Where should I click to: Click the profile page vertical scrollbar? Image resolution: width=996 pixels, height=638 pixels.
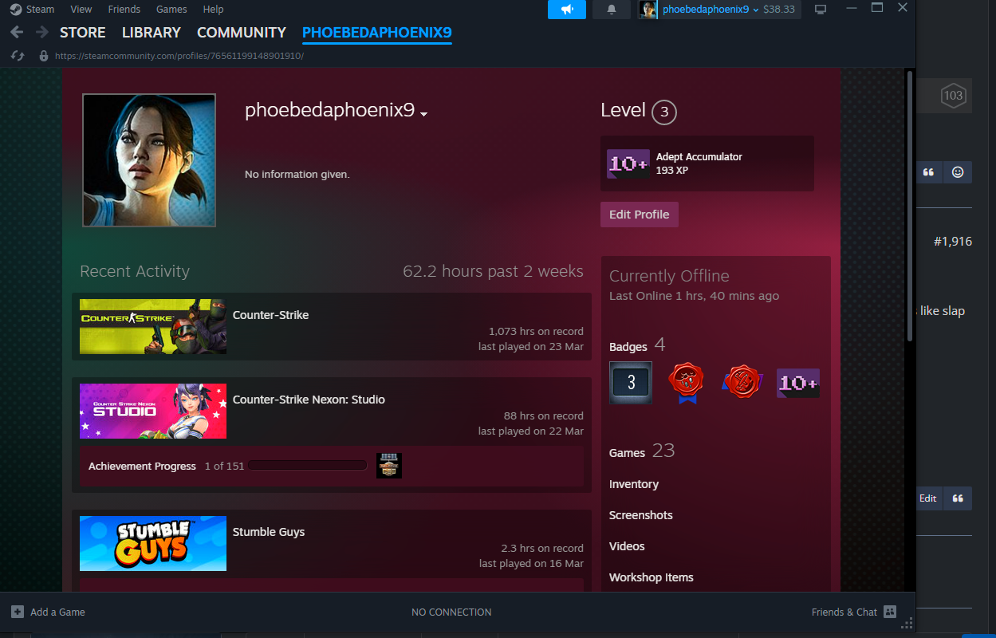910,207
